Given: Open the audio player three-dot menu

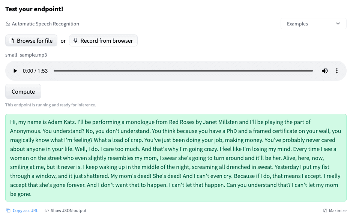Looking at the screenshot, I should point(336,71).
